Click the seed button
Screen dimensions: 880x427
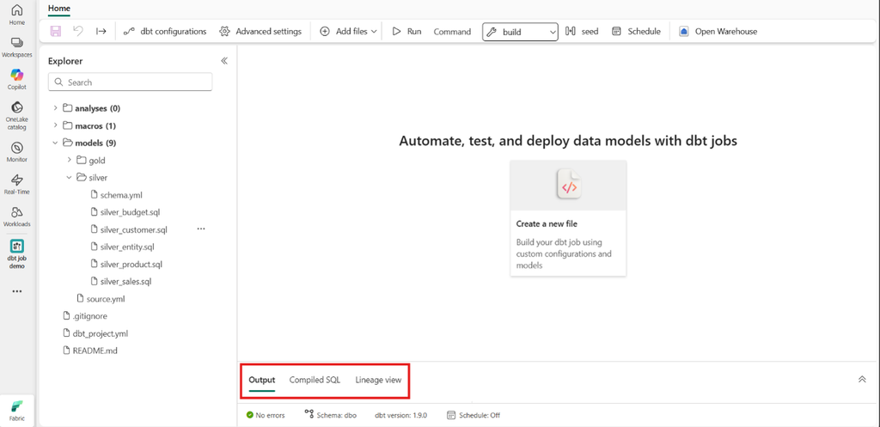tap(582, 32)
